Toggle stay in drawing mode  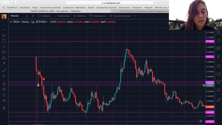(4, 89)
